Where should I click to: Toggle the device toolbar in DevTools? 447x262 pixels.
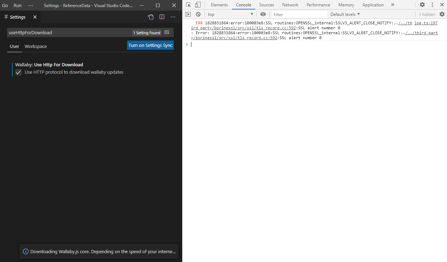click(x=198, y=5)
